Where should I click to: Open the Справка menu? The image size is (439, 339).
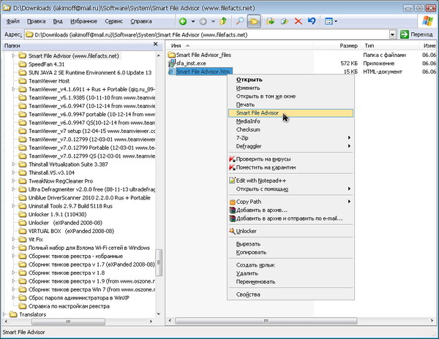click(x=141, y=21)
